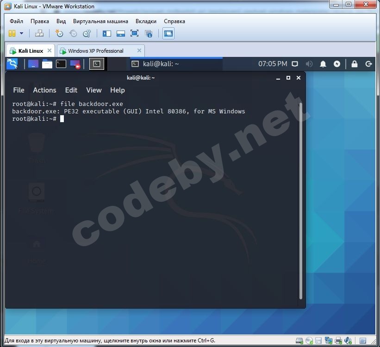Open the notifications bell icon

323,64
